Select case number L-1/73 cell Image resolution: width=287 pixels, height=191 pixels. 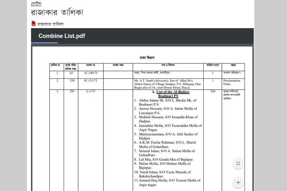point(91,91)
